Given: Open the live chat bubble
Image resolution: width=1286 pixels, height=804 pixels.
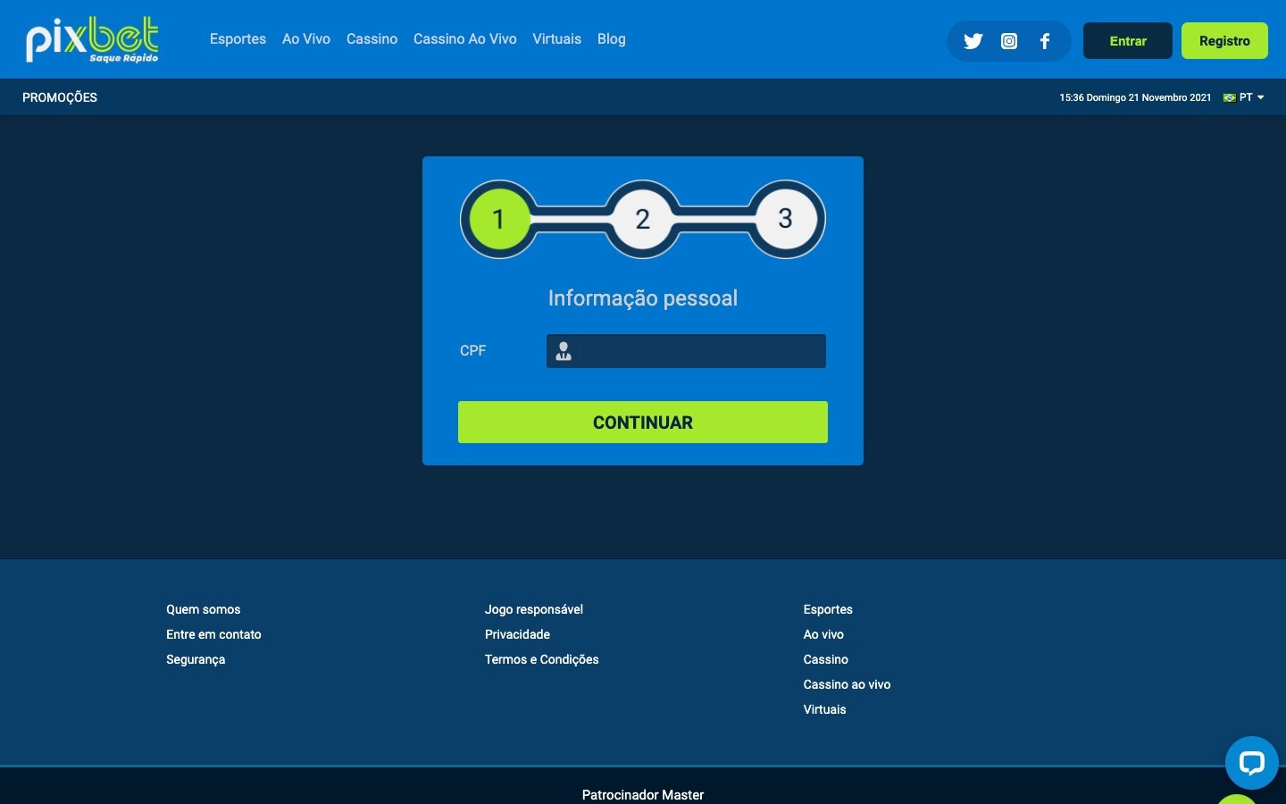Looking at the screenshot, I should tap(1251, 763).
